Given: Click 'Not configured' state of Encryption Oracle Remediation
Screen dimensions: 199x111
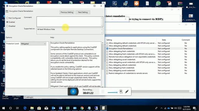Looking at the screenshot, I should click(164, 49).
